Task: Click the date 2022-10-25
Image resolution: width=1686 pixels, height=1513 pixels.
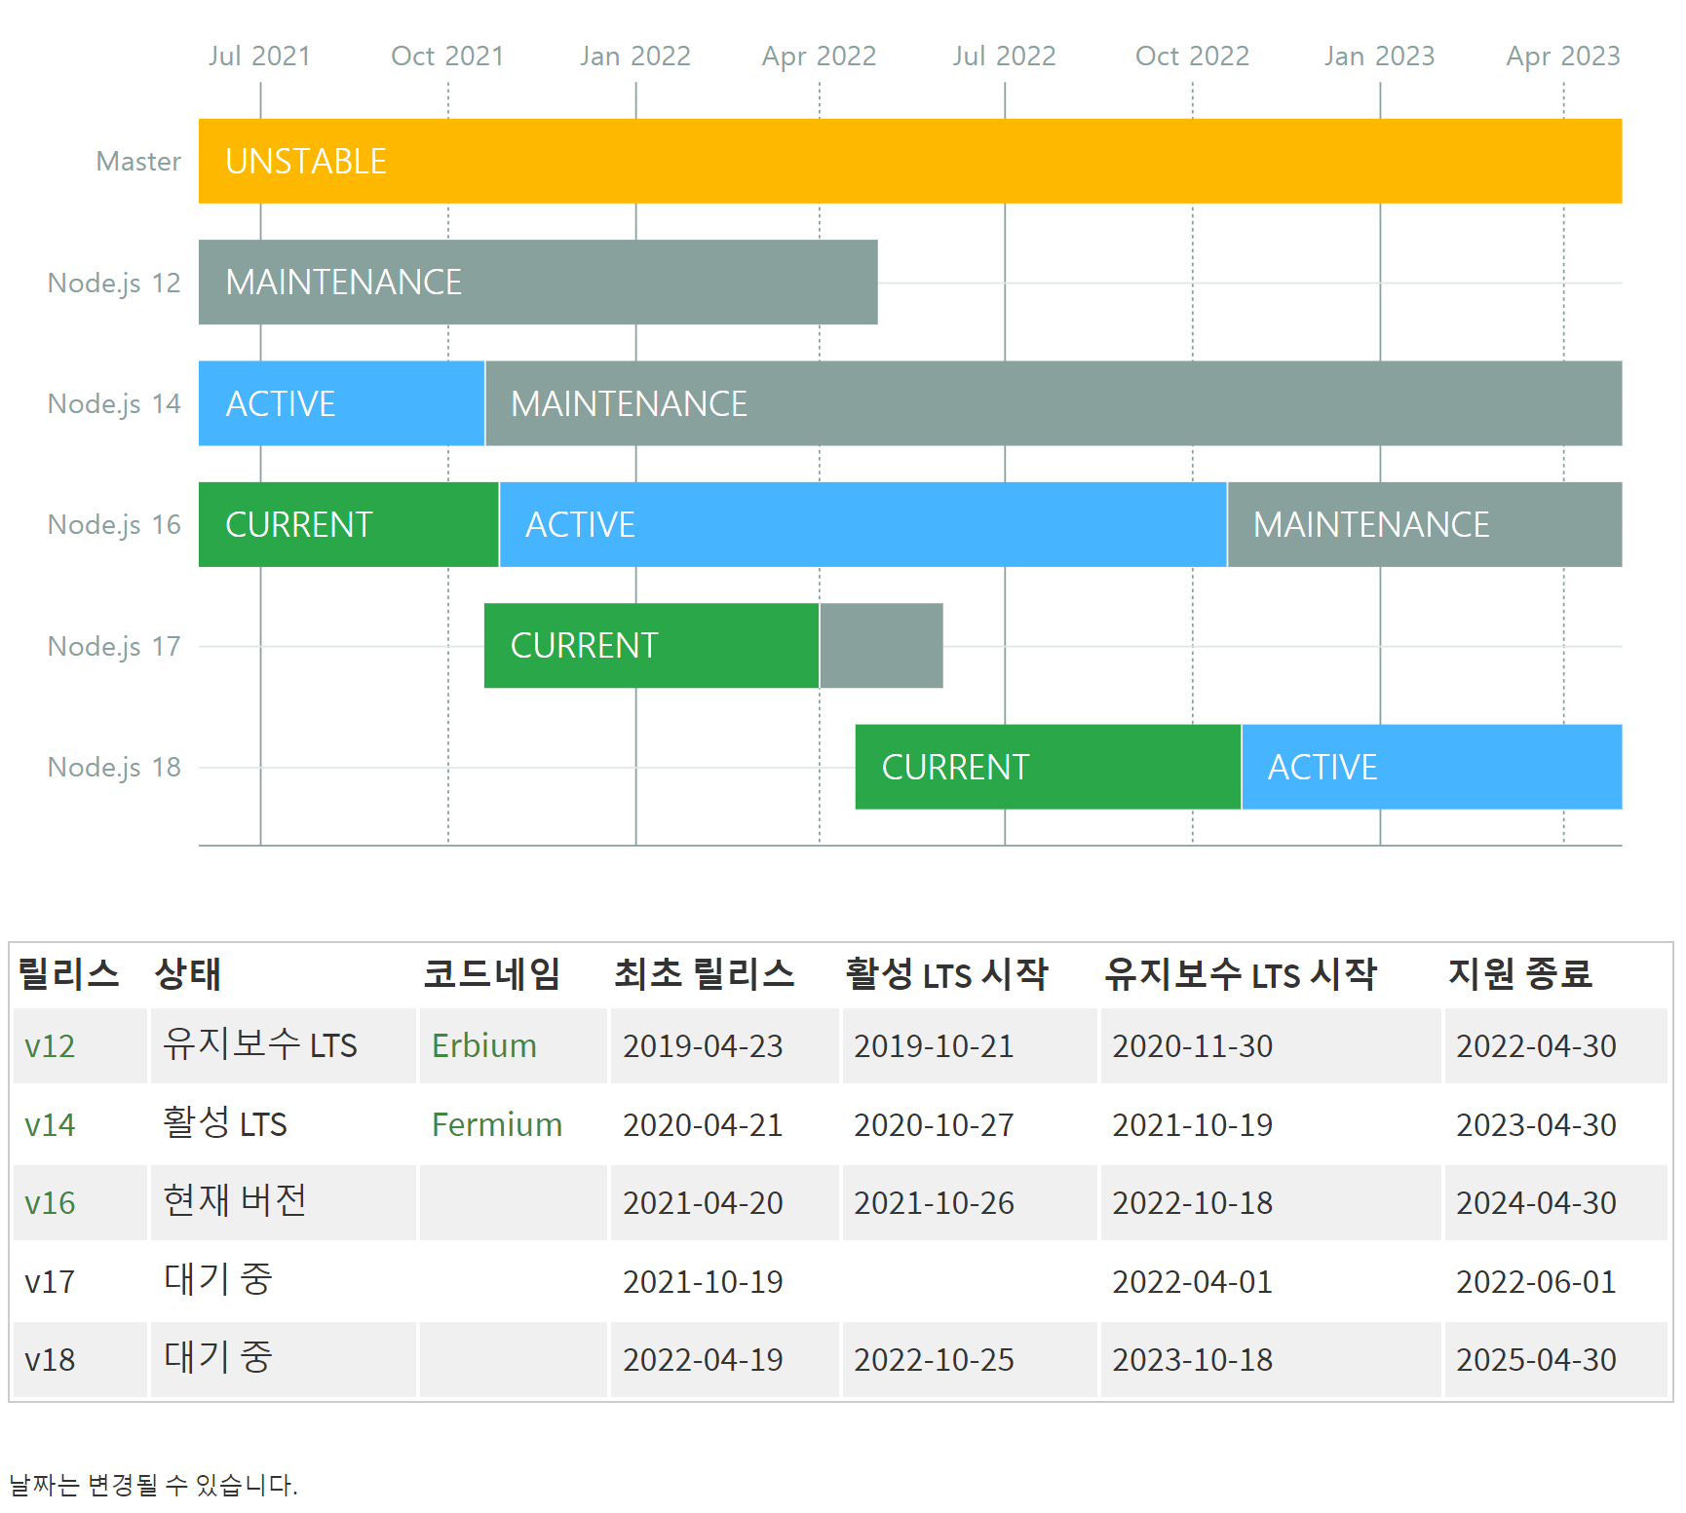Action: 934,1360
